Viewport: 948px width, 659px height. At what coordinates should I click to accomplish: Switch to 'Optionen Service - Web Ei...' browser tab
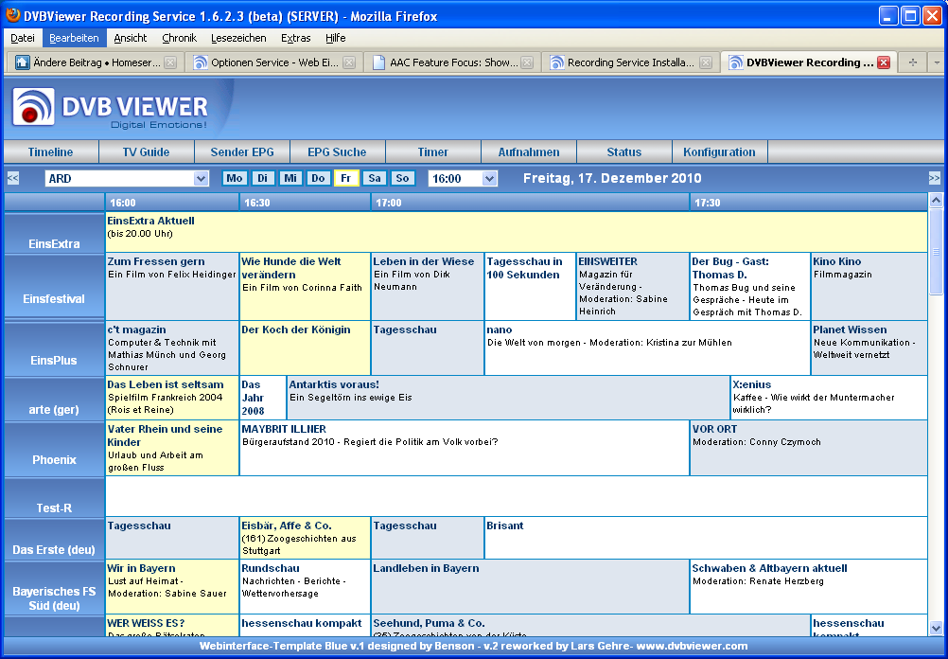pyautogui.click(x=273, y=62)
